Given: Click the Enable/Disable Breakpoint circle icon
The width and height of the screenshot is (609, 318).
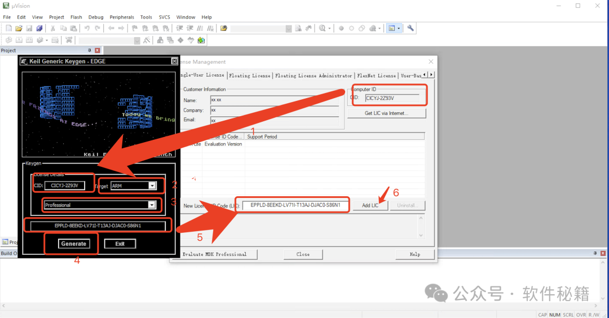Looking at the screenshot, I should pos(351,28).
